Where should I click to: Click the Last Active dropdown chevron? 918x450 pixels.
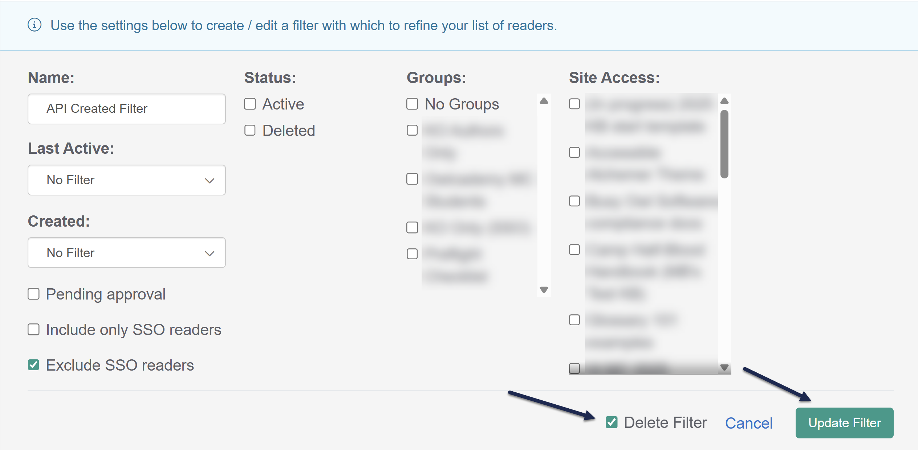tap(210, 181)
